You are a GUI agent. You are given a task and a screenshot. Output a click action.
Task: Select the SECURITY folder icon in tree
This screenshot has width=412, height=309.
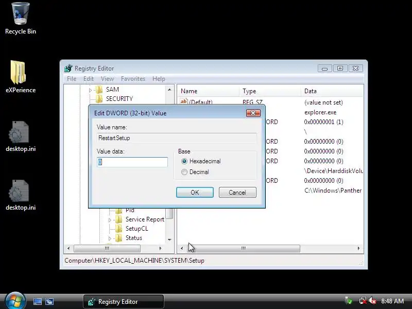[99, 99]
